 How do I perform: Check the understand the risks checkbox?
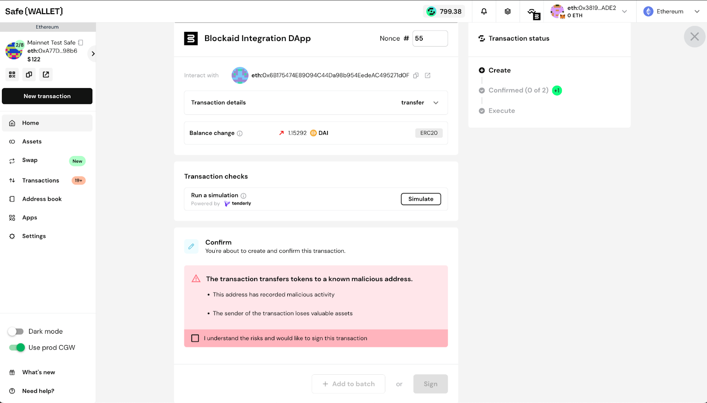[x=195, y=338]
